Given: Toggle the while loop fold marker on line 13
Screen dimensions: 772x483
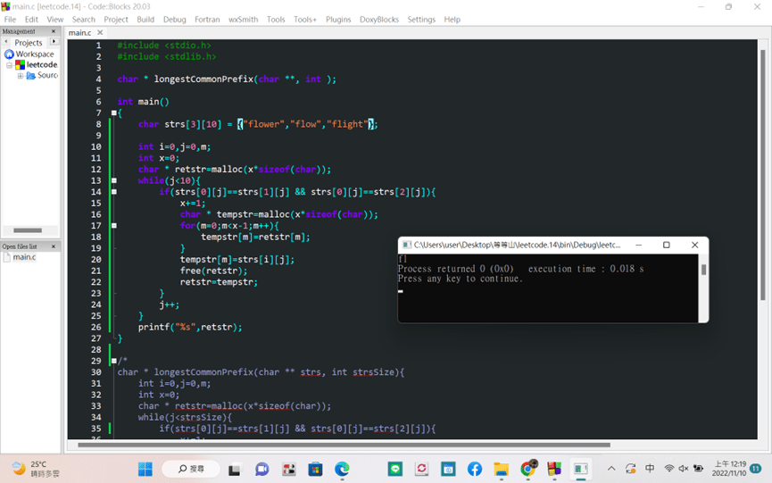Looking at the screenshot, I should (114, 180).
